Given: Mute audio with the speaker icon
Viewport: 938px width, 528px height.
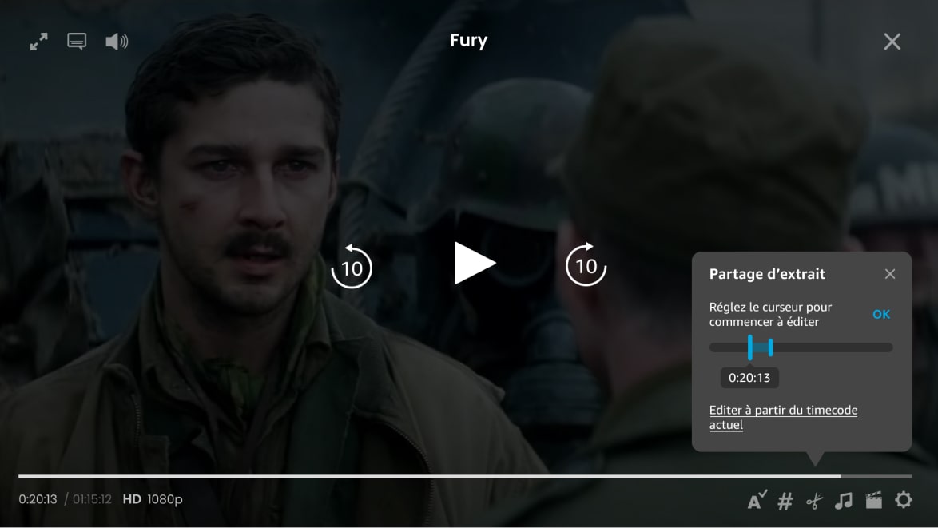Looking at the screenshot, I should (117, 42).
